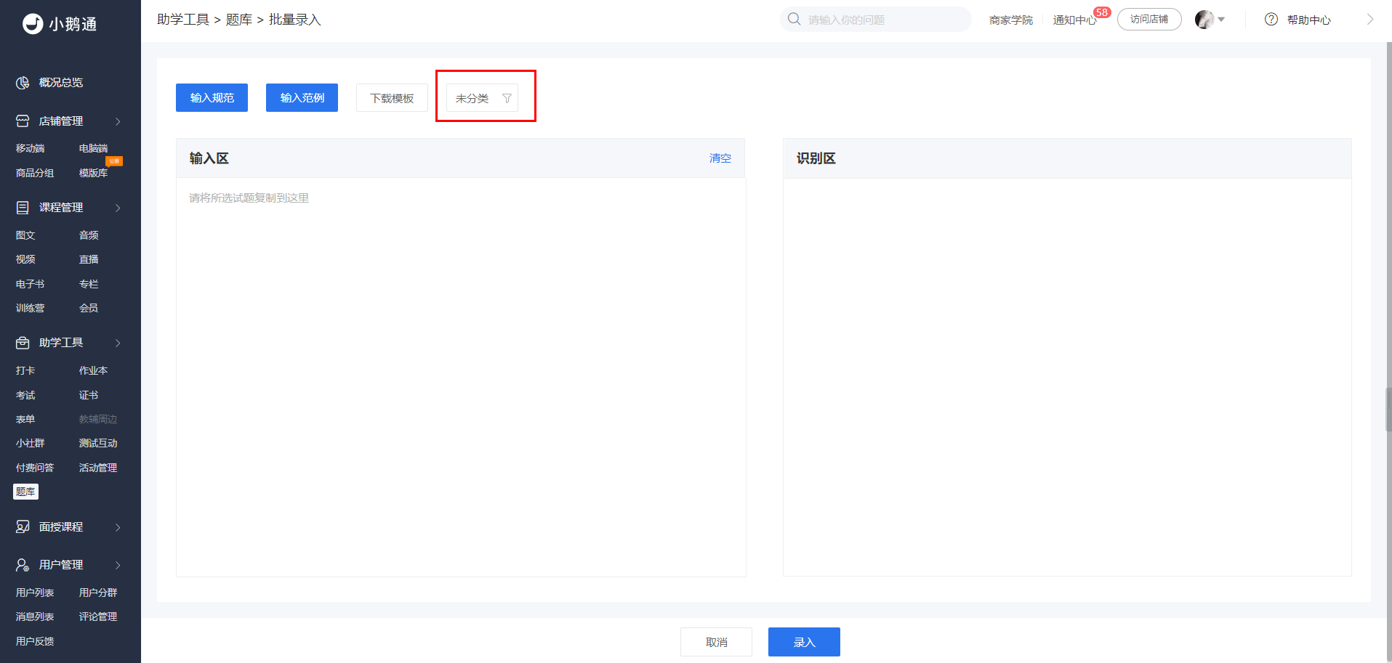
Task: Click the 取消 button
Action: (x=716, y=642)
